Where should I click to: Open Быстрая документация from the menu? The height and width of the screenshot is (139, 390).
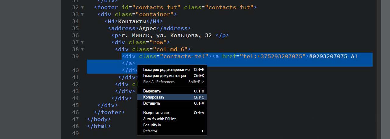tap(165, 76)
